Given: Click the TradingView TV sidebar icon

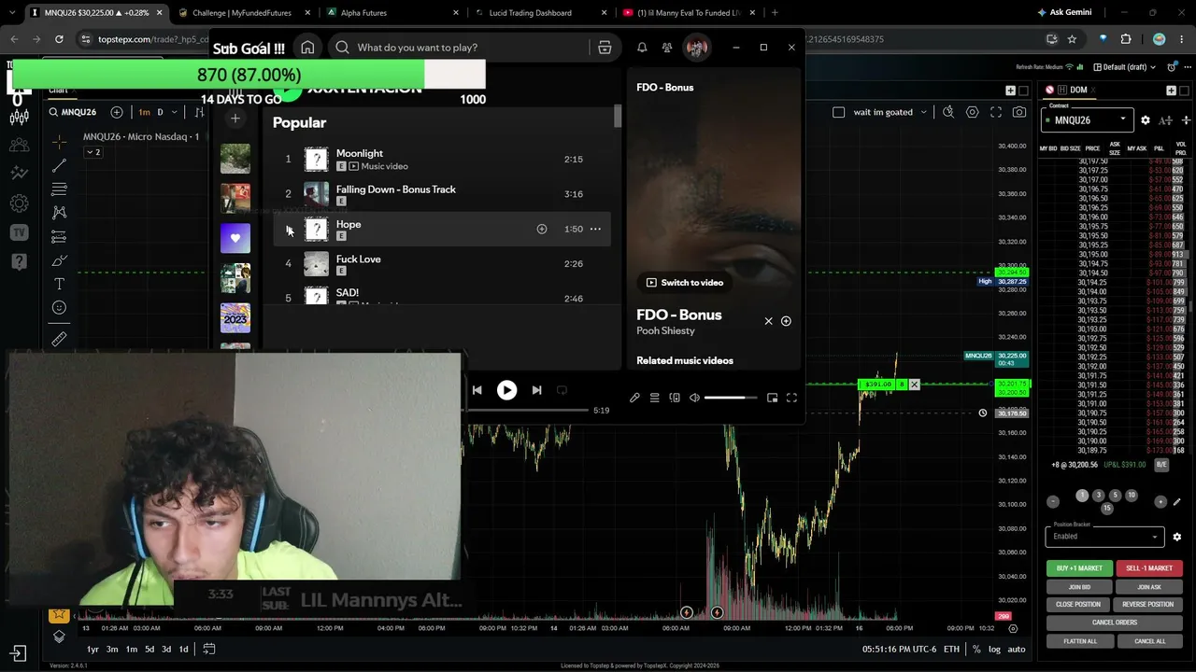Looking at the screenshot, I should (19, 232).
